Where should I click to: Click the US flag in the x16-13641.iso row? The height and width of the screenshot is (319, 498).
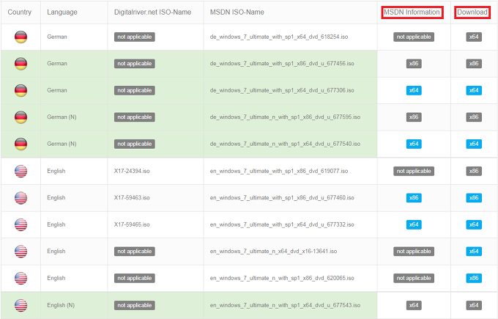coord(21,252)
